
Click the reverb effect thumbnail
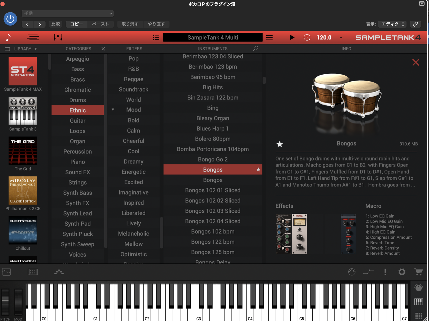click(x=349, y=234)
